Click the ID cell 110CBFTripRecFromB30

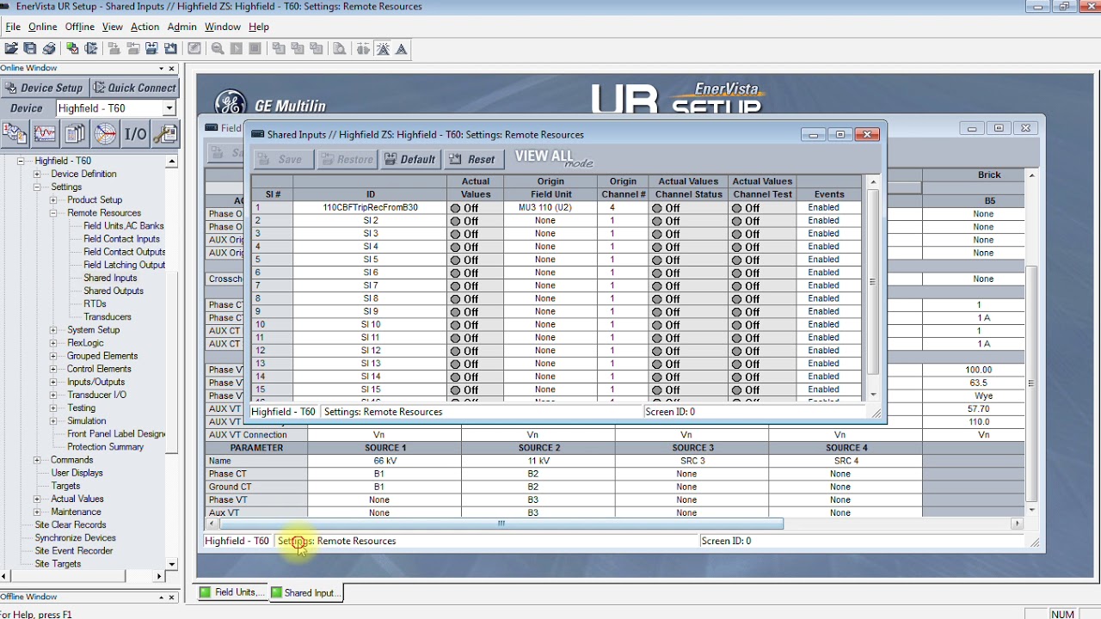pos(370,207)
